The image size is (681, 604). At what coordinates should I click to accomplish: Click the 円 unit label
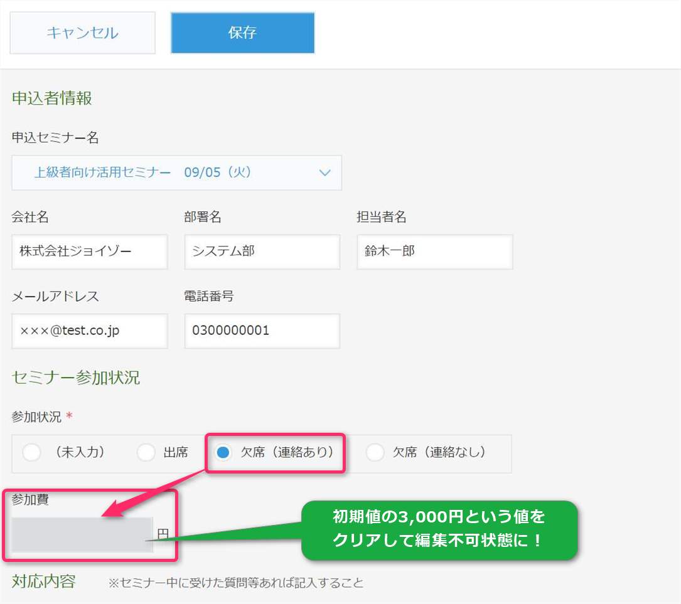[x=163, y=534]
